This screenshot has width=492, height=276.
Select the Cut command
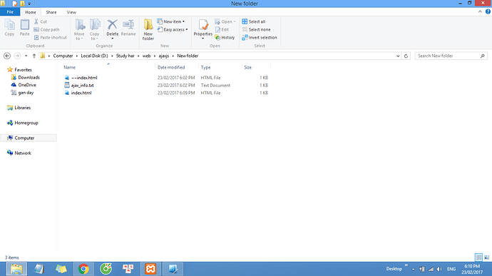click(x=41, y=21)
